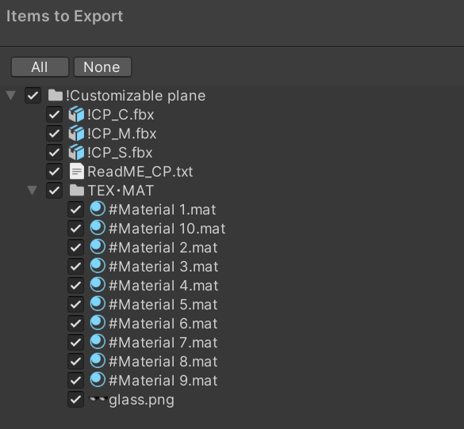
Task: Collapse the TEX·MAT folder arrow
Action: 33,191
